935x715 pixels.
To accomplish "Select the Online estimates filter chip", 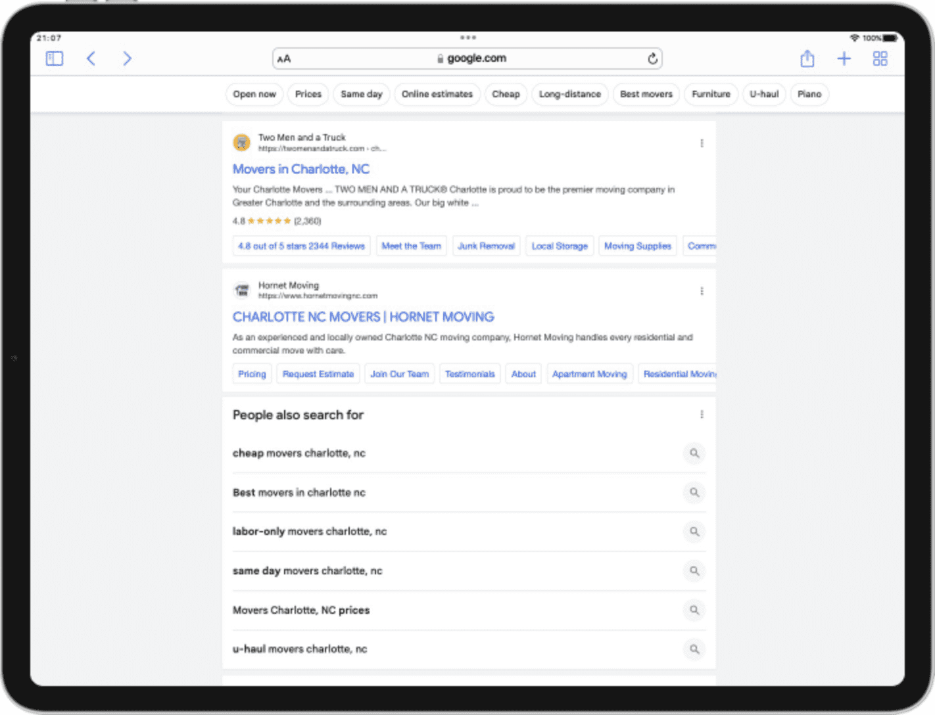I will point(437,94).
